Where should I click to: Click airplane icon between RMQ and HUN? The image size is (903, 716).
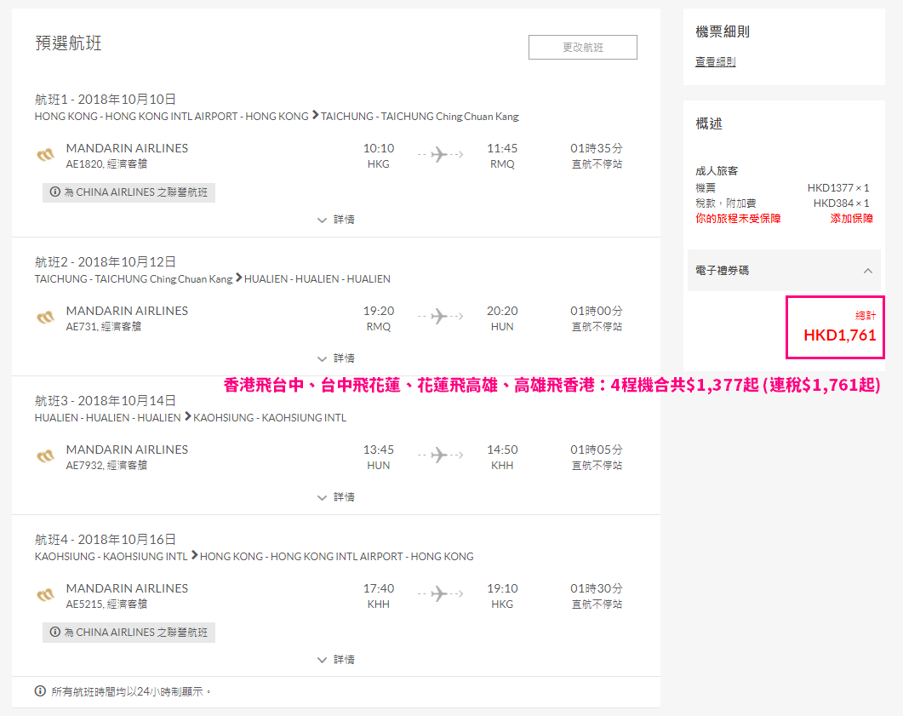pos(440,316)
